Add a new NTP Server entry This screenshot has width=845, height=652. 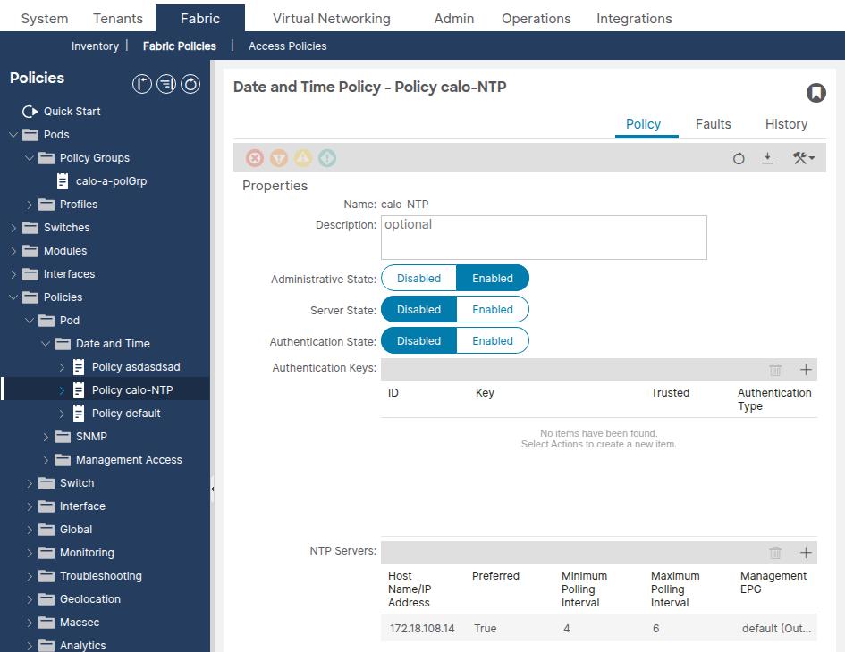tap(806, 552)
